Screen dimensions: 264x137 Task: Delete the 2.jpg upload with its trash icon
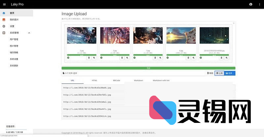[x=89, y=58]
